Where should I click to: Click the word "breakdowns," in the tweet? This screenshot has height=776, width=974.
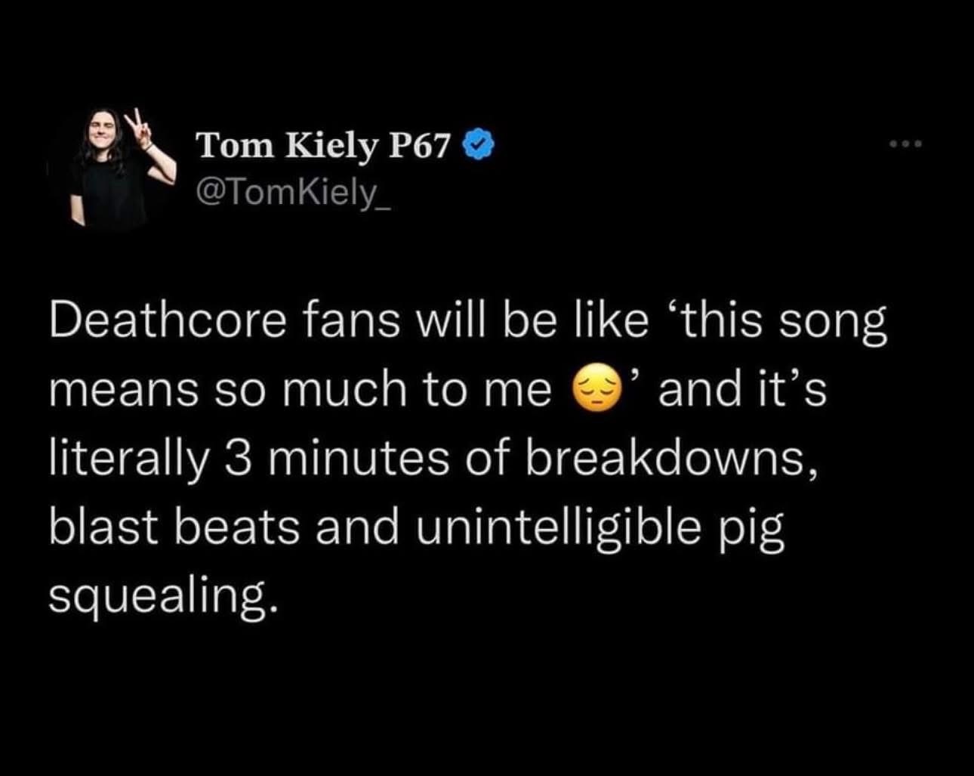(671, 459)
